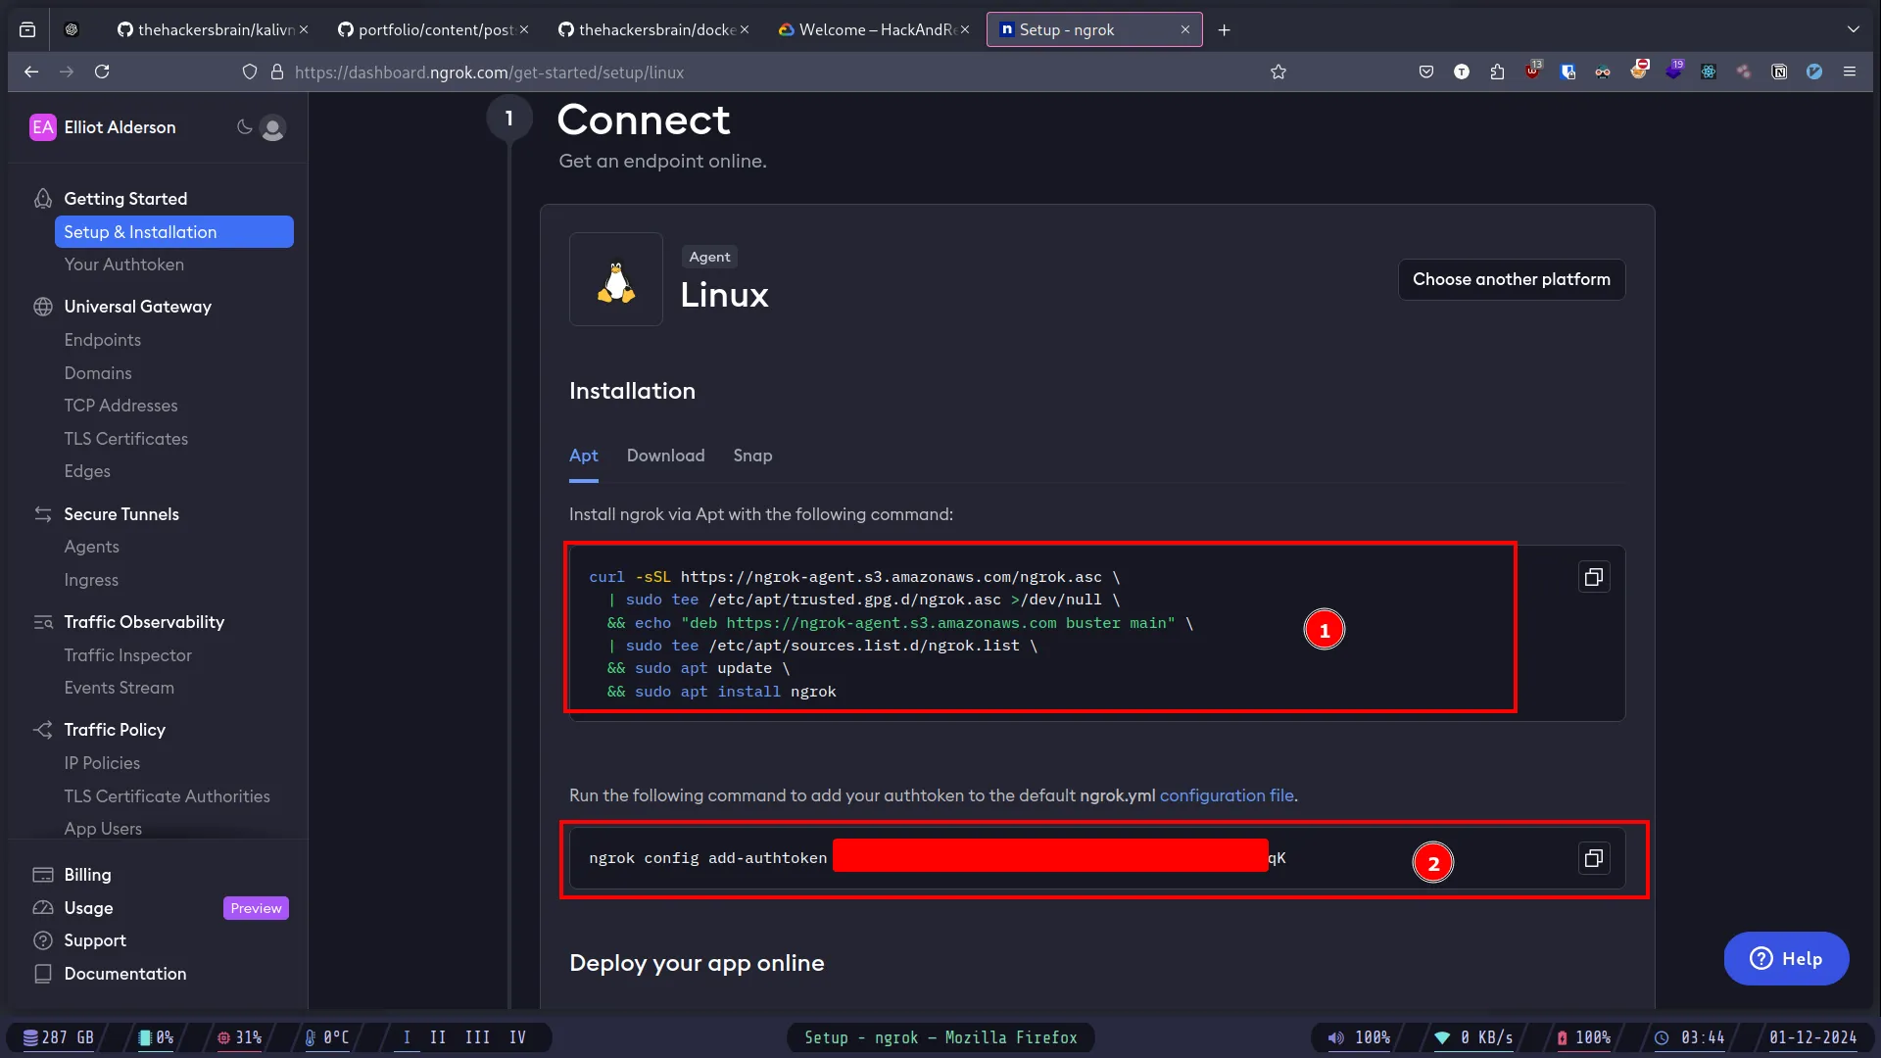Open the configuration file link
Viewport: 1881px width, 1058px height.
pyautogui.click(x=1226, y=795)
